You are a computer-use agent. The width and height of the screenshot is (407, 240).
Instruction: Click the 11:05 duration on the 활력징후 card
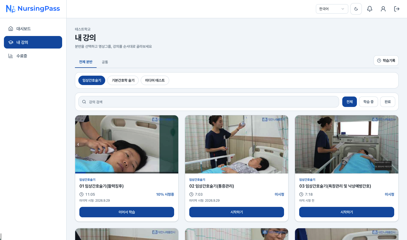pos(90,194)
